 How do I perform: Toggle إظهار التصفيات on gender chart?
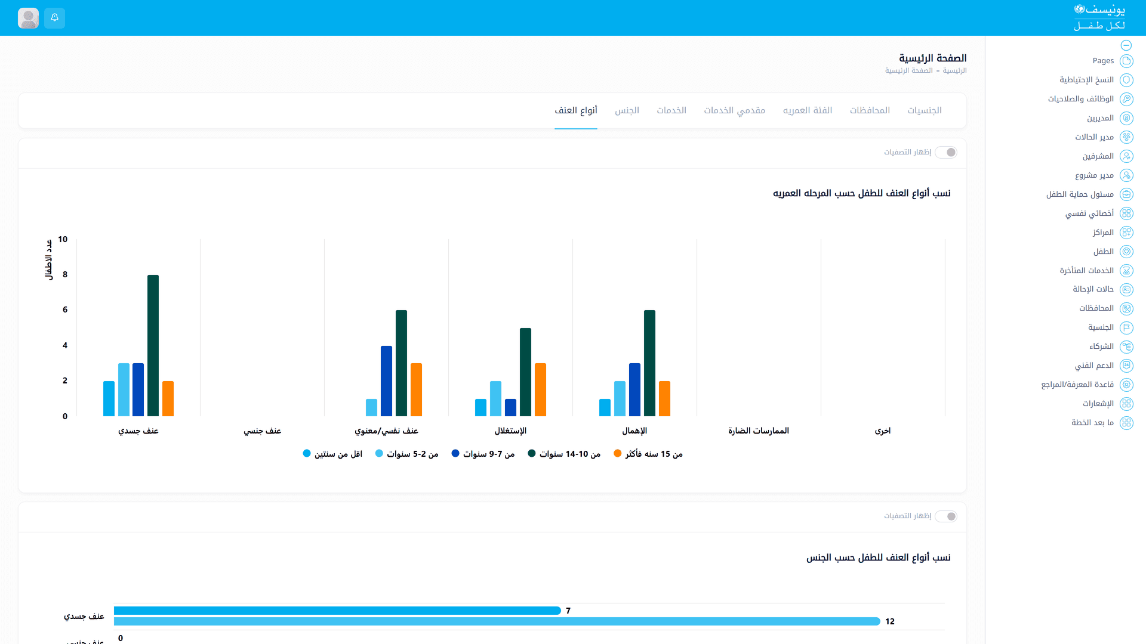(946, 516)
